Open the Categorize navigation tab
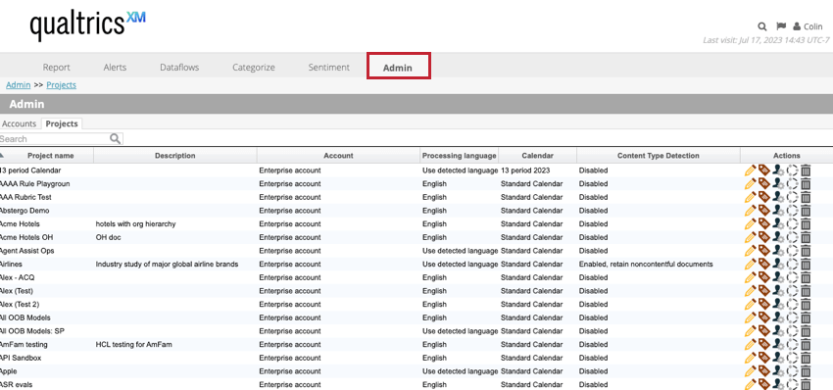This screenshot has width=833, height=390. click(254, 68)
